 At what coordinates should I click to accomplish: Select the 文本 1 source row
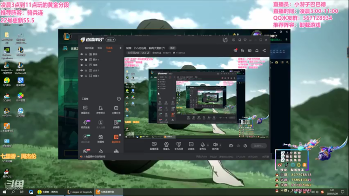pyautogui.click(x=101, y=71)
